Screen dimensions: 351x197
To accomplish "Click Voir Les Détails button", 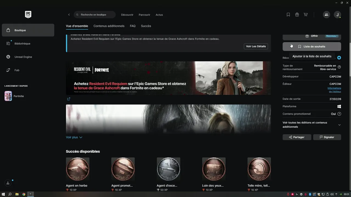I will pos(256,46).
